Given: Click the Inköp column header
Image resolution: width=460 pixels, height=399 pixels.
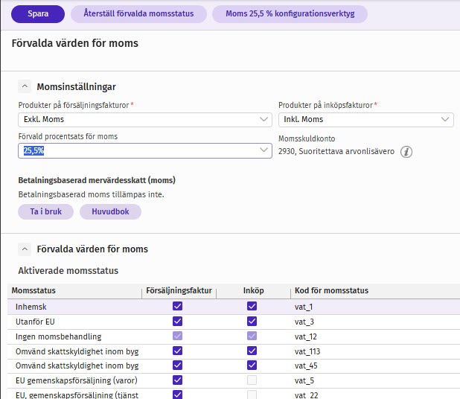Looking at the screenshot, I should (x=254, y=290).
